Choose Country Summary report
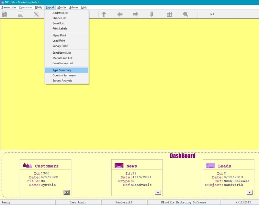 [x=67, y=75]
